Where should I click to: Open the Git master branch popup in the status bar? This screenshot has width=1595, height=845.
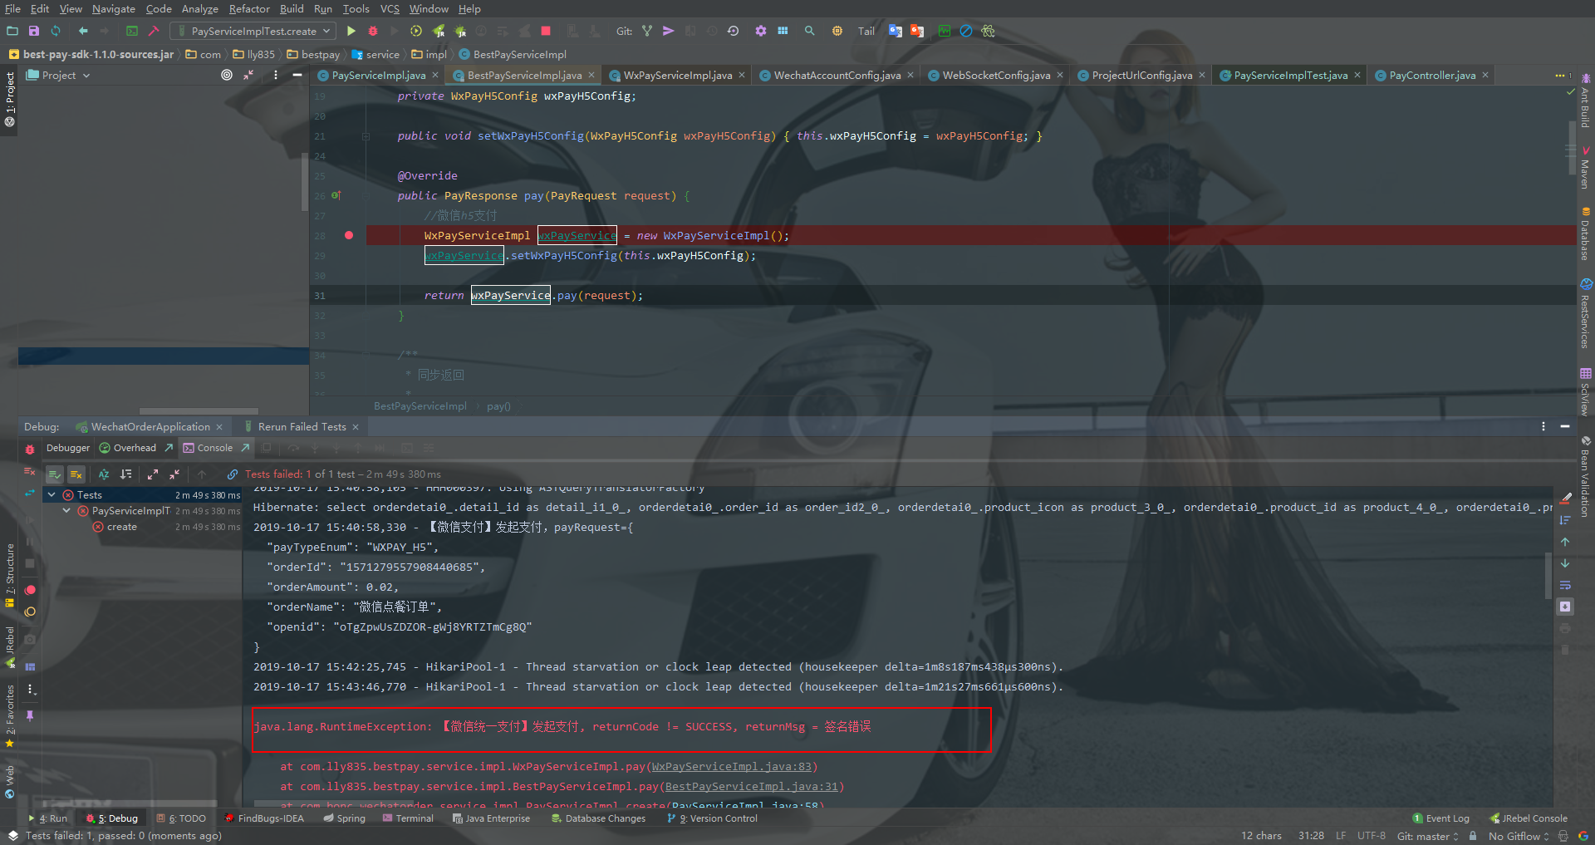pyautogui.click(x=1427, y=836)
